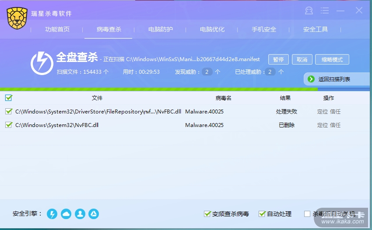Click the 病毒名 column header
The width and height of the screenshot is (372, 230).
(223, 98)
